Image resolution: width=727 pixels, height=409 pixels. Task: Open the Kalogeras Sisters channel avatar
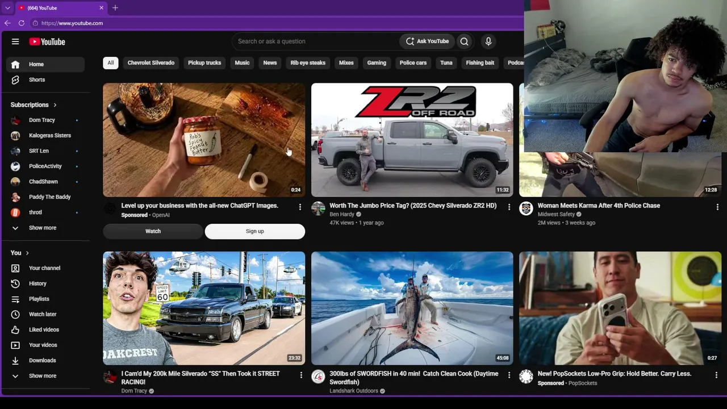tap(15, 135)
